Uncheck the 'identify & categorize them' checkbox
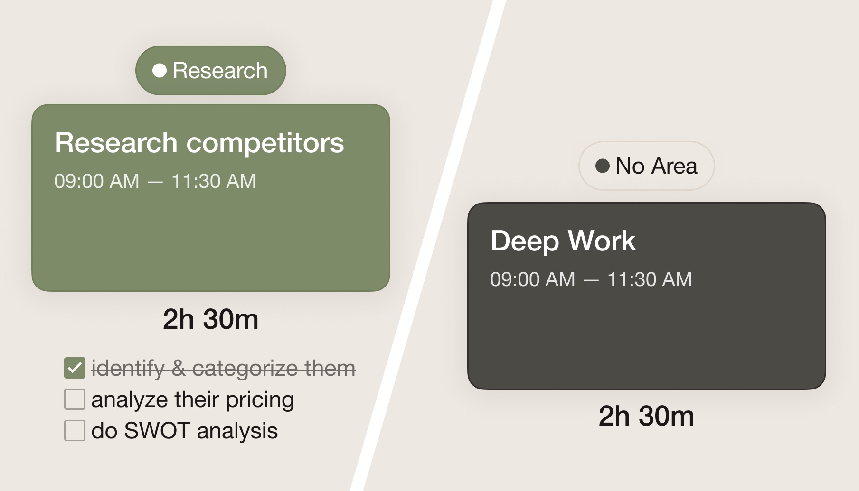Viewport: 859px width, 491px height. [75, 368]
